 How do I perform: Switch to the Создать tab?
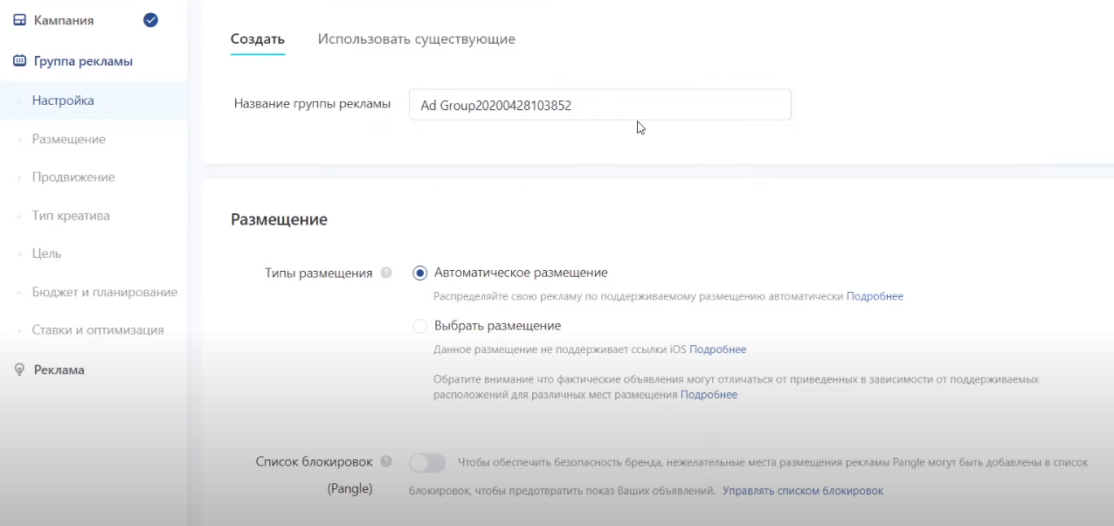point(257,38)
